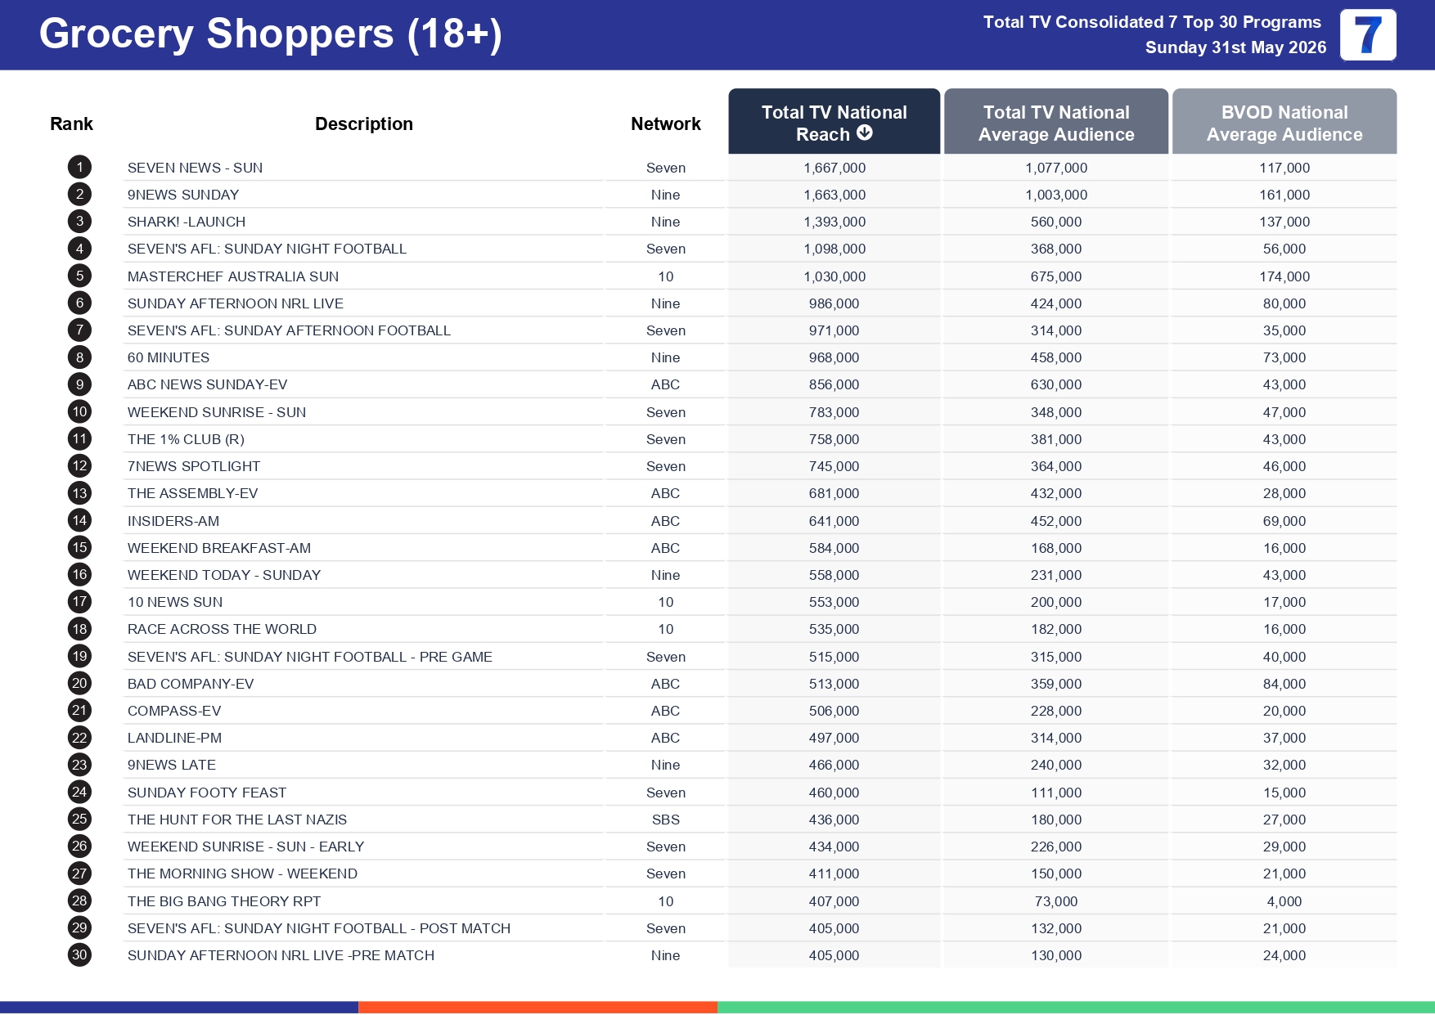Viewport: 1435px width, 1015px height.
Task: Select the 9NEWS LATE program name
Action: (172, 765)
